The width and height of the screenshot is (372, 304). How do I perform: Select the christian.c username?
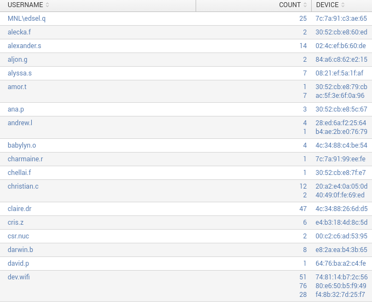23,186
